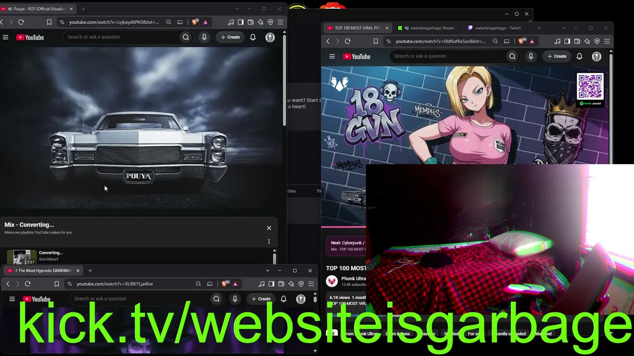Click the search box in the Phonk window
This screenshot has width=634, height=356.
tap(448, 56)
